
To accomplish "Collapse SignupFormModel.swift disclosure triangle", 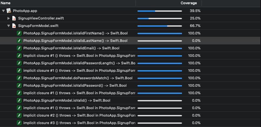I will click(9, 26).
